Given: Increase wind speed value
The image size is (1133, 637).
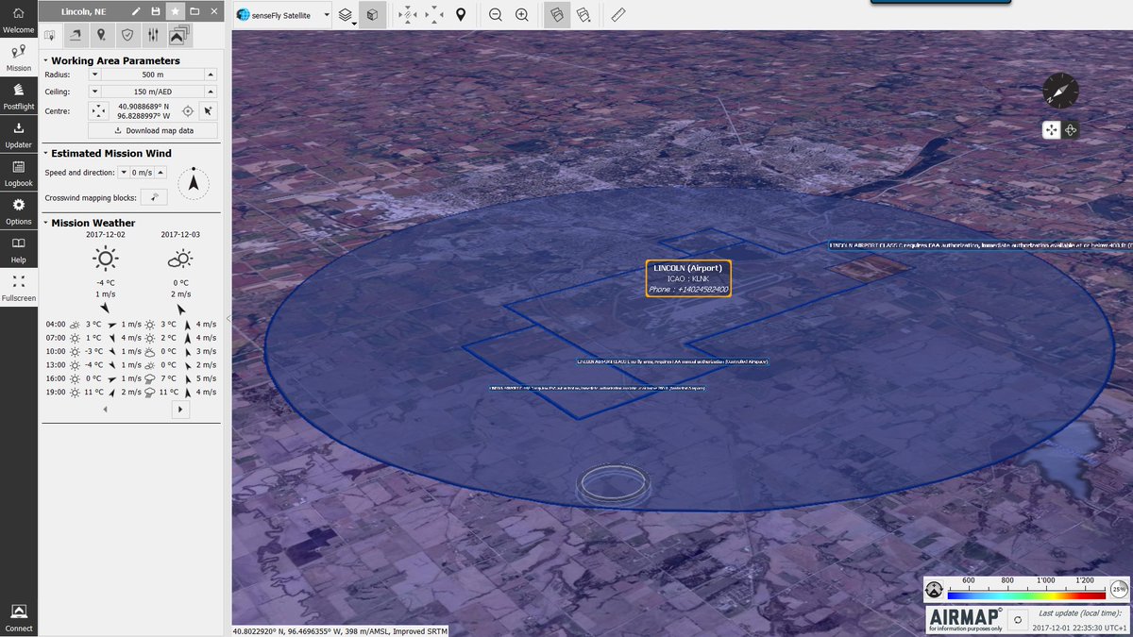Looking at the screenshot, I should pyautogui.click(x=161, y=173).
